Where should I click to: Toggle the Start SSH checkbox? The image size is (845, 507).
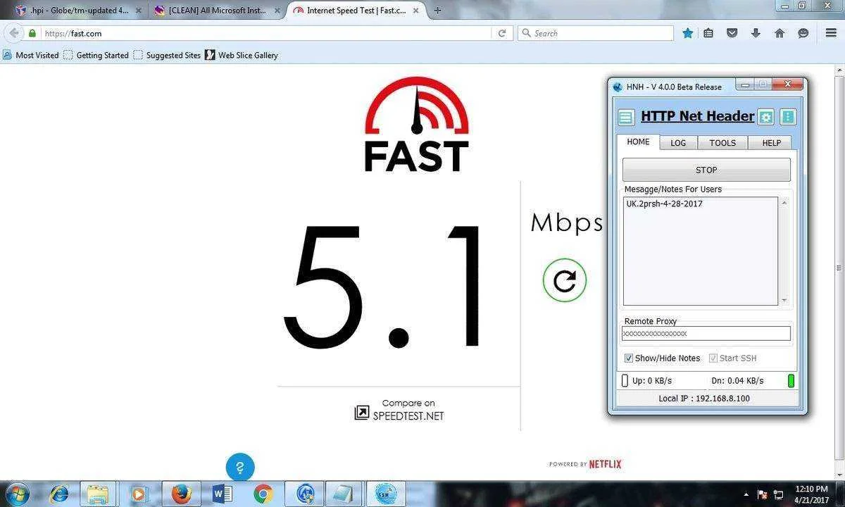tap(713, 358)
